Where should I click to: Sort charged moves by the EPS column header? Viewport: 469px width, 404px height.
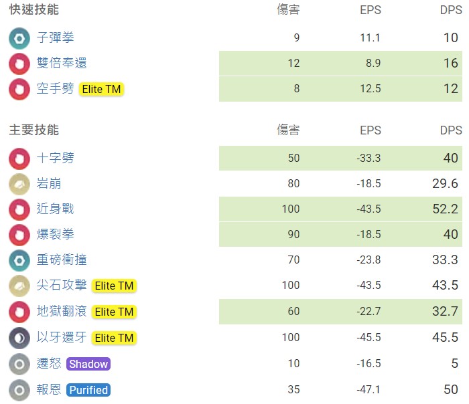point(370,130)
